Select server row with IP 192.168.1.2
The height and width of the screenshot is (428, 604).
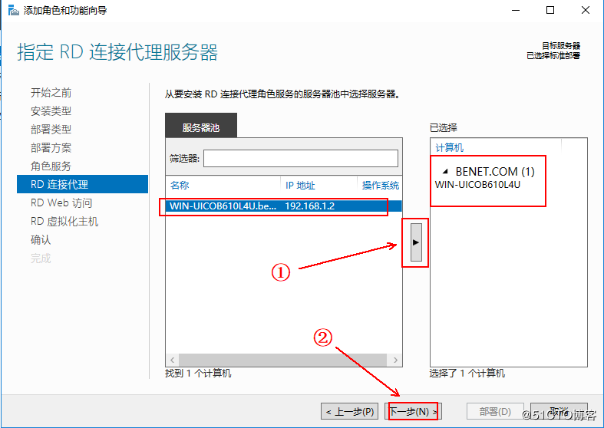[276, 206]
